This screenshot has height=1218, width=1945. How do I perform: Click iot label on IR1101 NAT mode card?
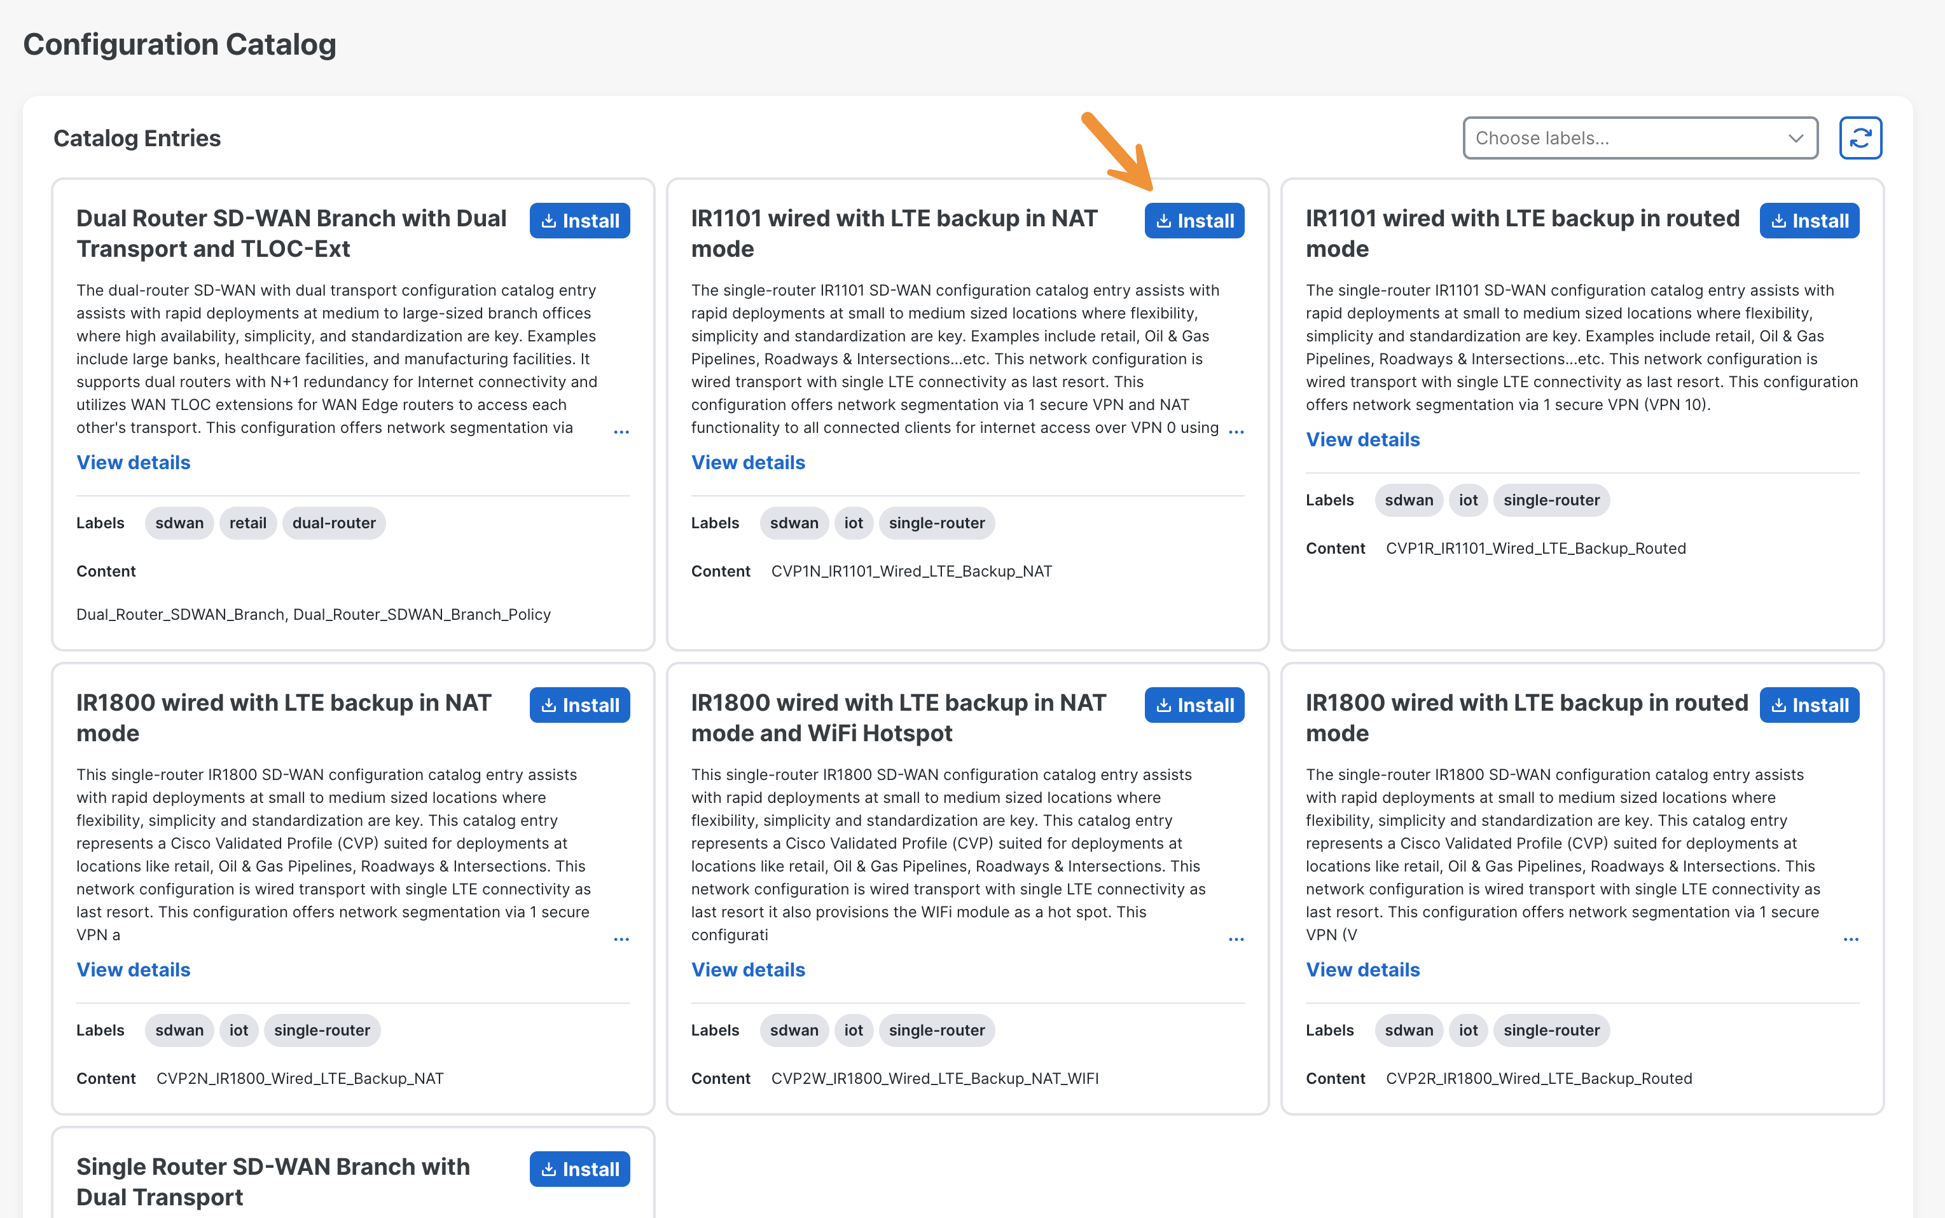point(854,523)
